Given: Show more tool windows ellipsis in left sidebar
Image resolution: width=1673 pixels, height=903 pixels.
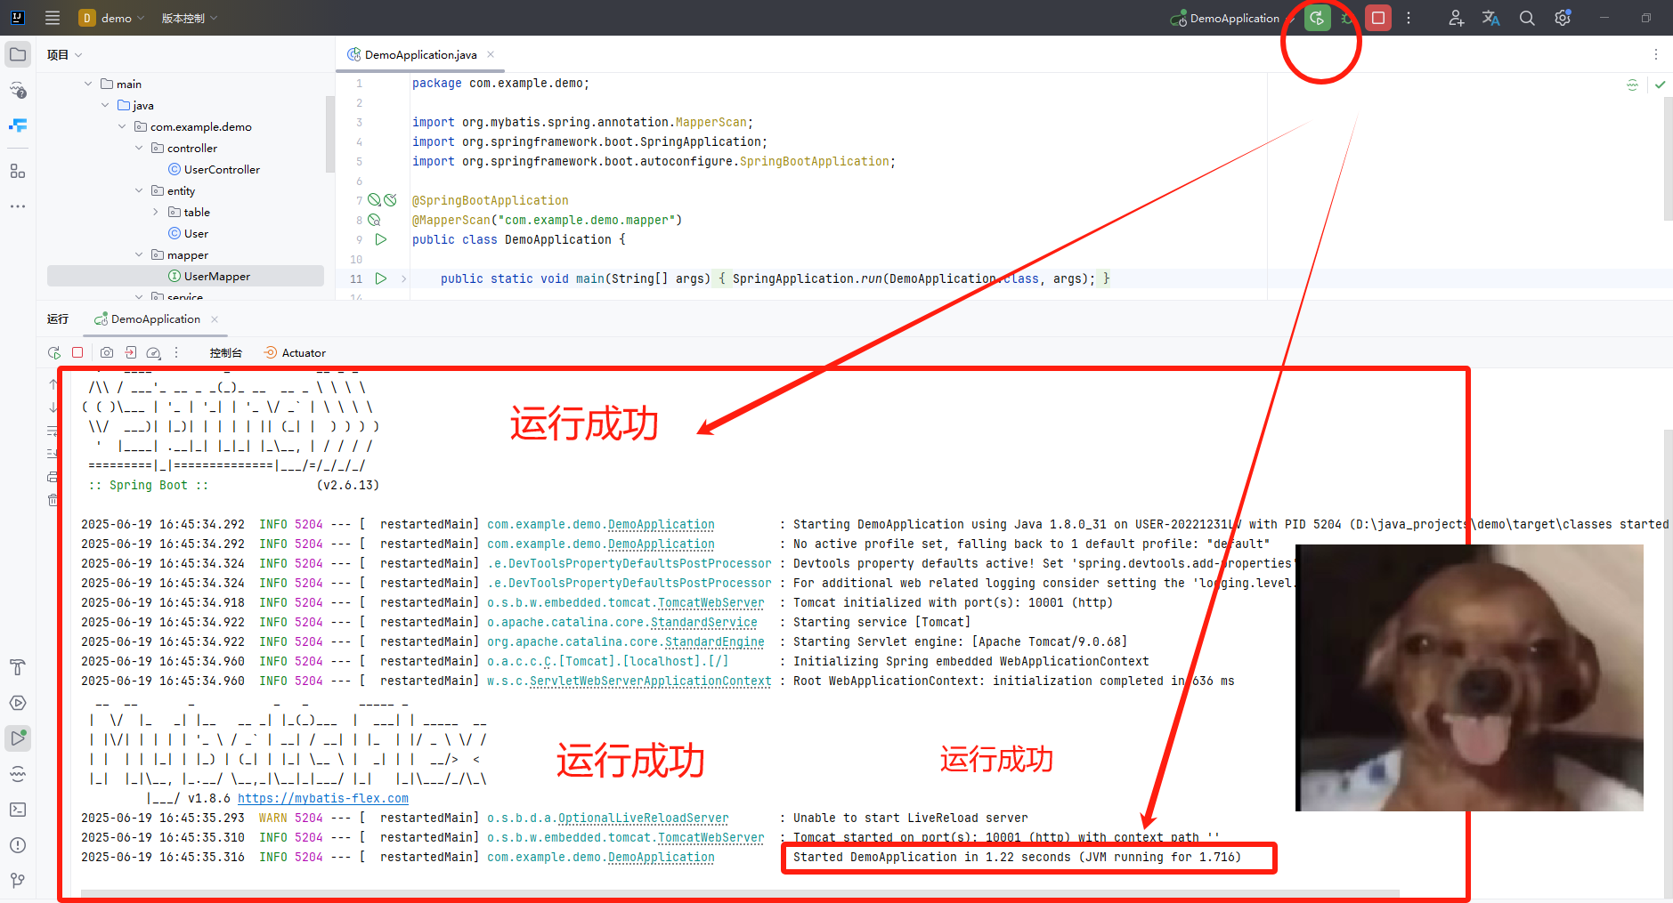Looking at the screenshot, I should click(x=18, y=206).
